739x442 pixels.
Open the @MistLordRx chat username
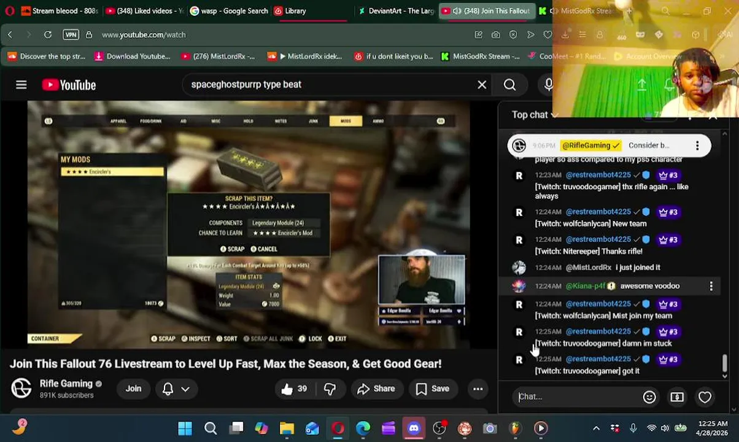click(588, 268)
